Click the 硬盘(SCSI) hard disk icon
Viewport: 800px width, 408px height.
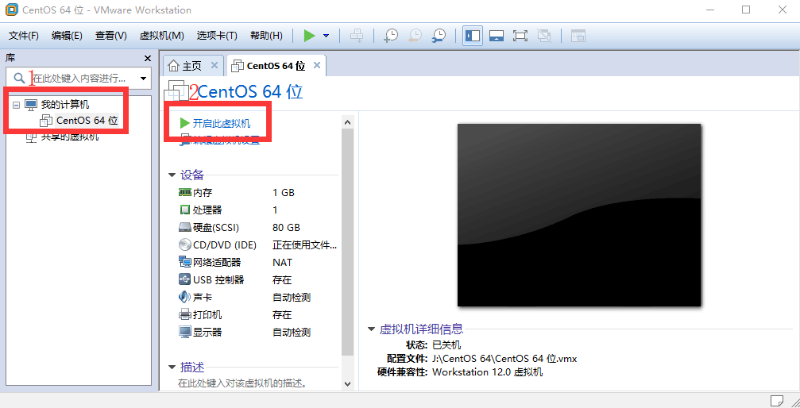pos(184,227)
